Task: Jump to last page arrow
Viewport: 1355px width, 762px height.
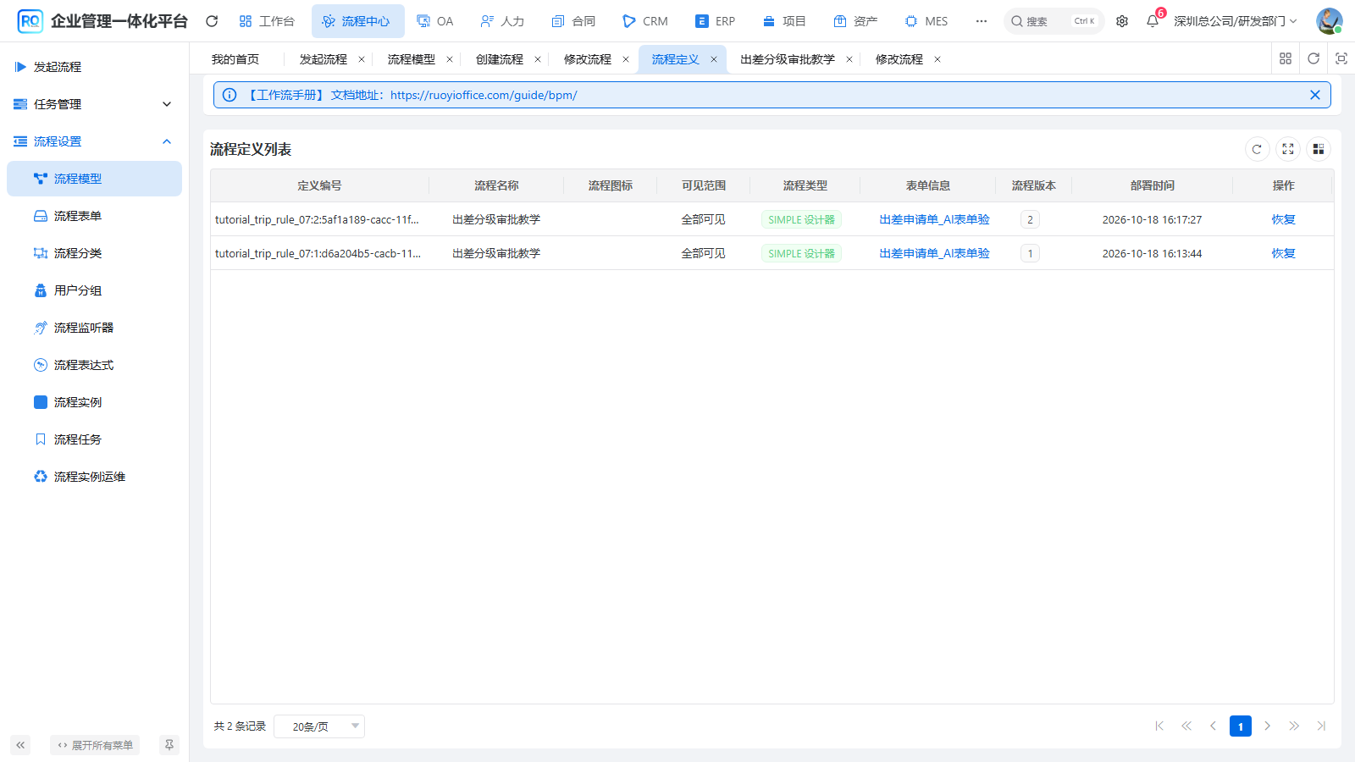Action: 1321,726
